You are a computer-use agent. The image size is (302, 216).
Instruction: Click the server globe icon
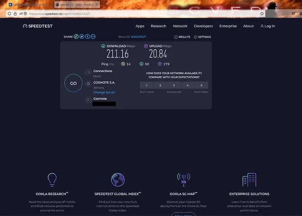click(88, 84)
